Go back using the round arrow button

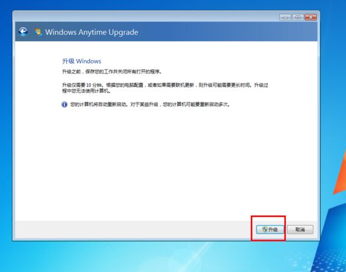(x=23, y=32)
